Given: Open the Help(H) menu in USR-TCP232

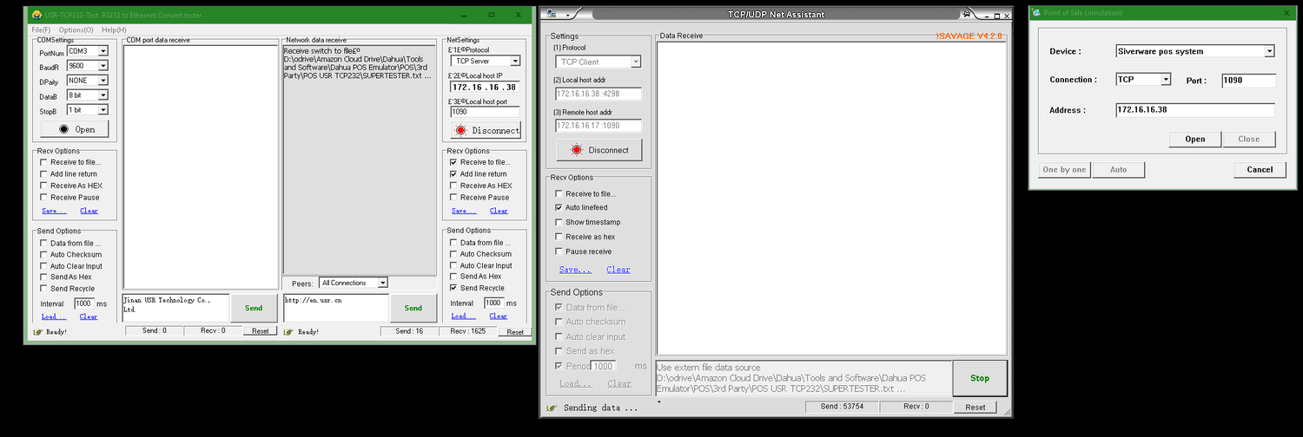Looking at the screenshot, I should coord(114,29).
